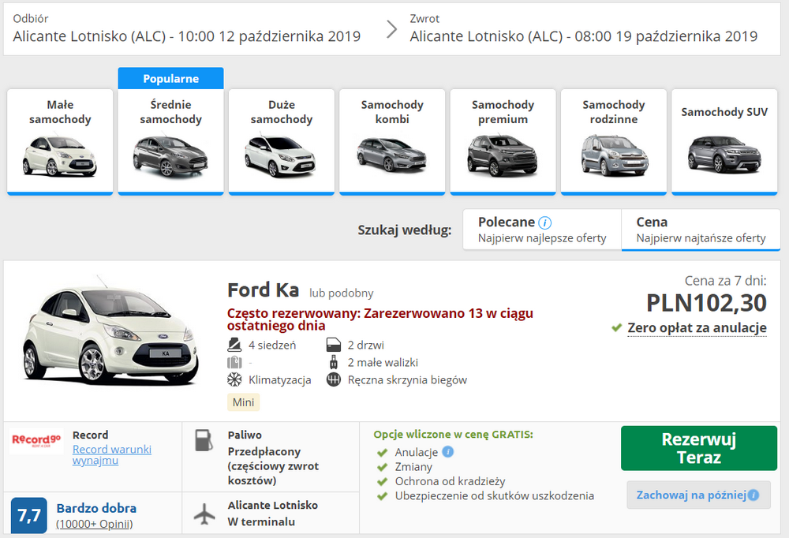Screen dimensions: 789x538
Task: Select the Samochody rodzinne category card
Action: [x=613, y=141]
